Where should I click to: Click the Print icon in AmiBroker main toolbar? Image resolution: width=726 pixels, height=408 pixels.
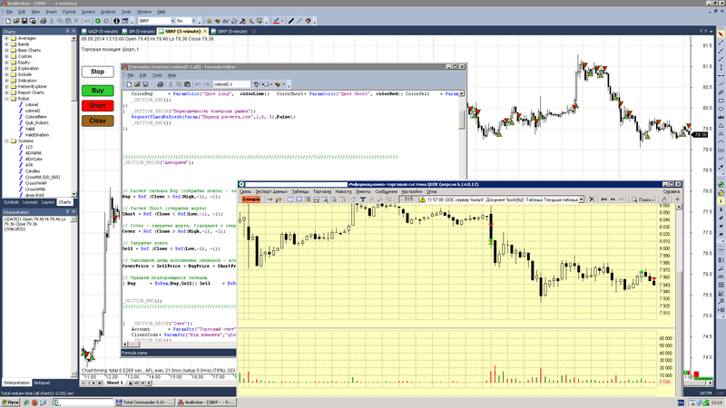tap(43, 21)
